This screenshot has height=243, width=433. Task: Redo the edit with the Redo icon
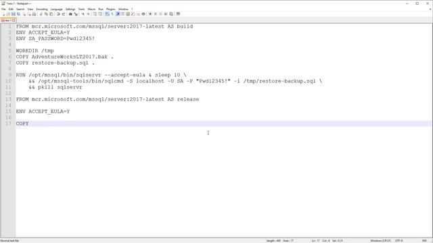[64, 13]
